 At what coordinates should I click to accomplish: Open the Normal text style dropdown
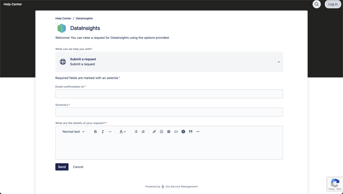pyautogui.click(x=73, y=132)
